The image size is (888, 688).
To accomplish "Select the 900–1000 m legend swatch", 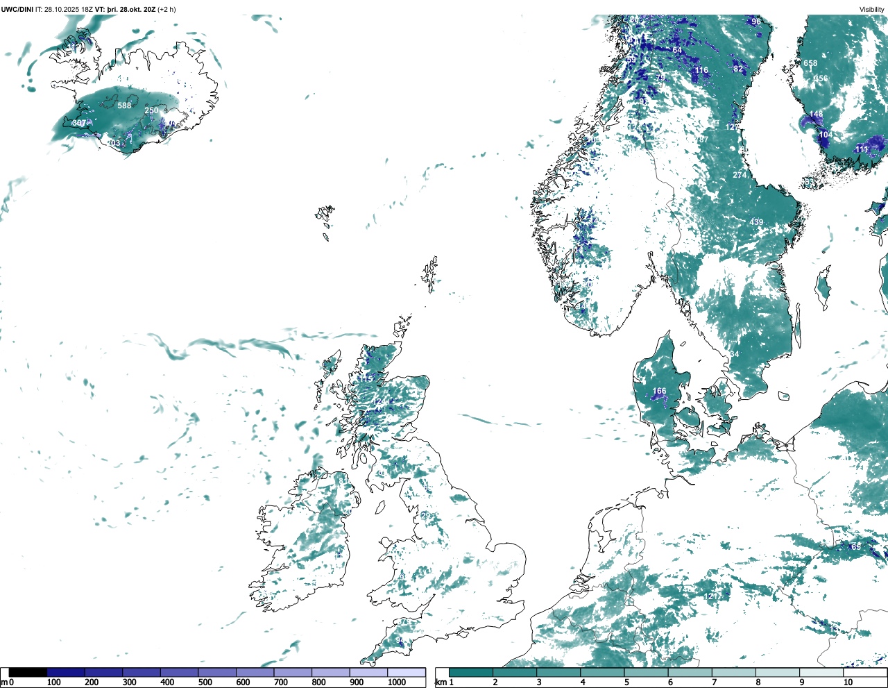I will [x=368, y=672].
